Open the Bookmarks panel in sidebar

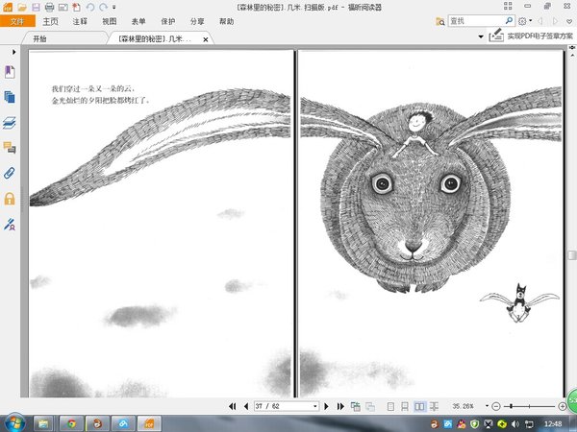(x=10, y=72)
